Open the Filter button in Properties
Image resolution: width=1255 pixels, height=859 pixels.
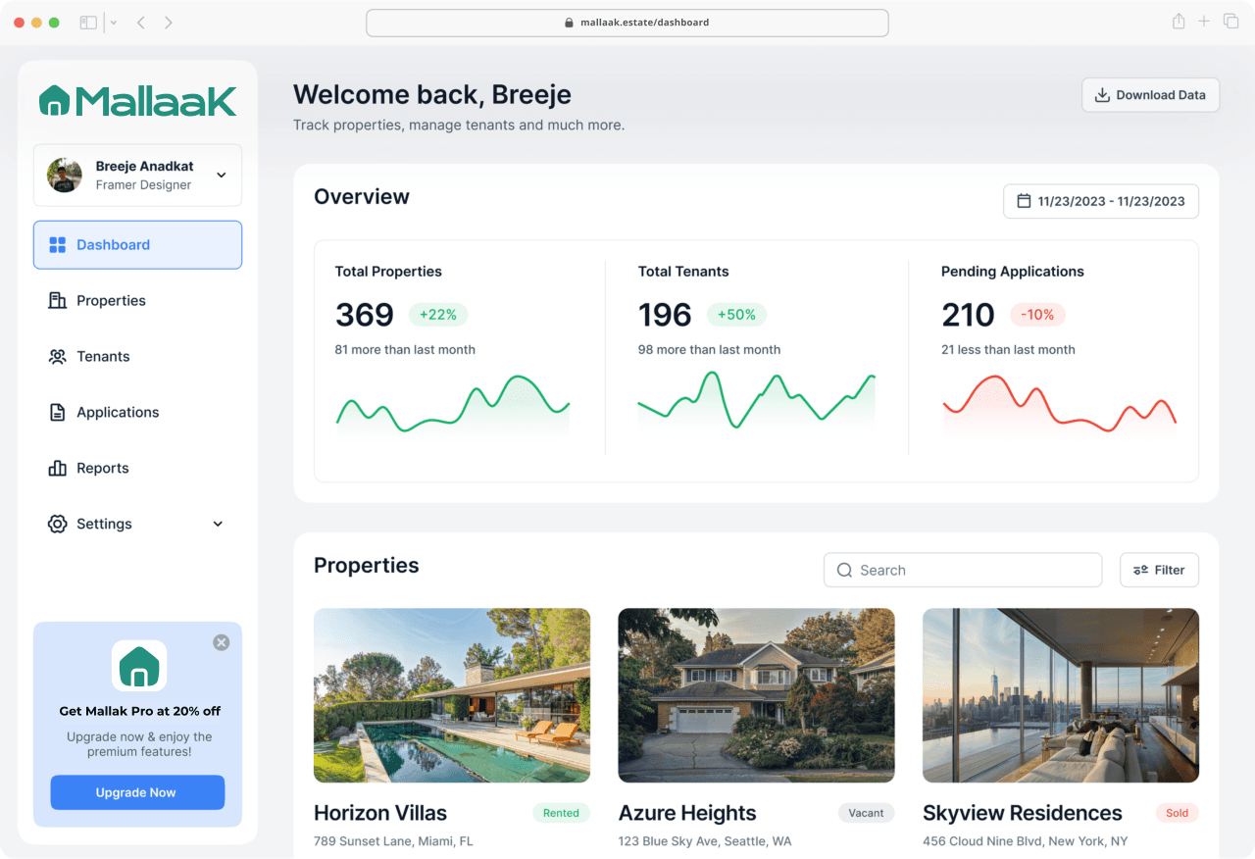pyautogui.click(x=1159, y=570)
